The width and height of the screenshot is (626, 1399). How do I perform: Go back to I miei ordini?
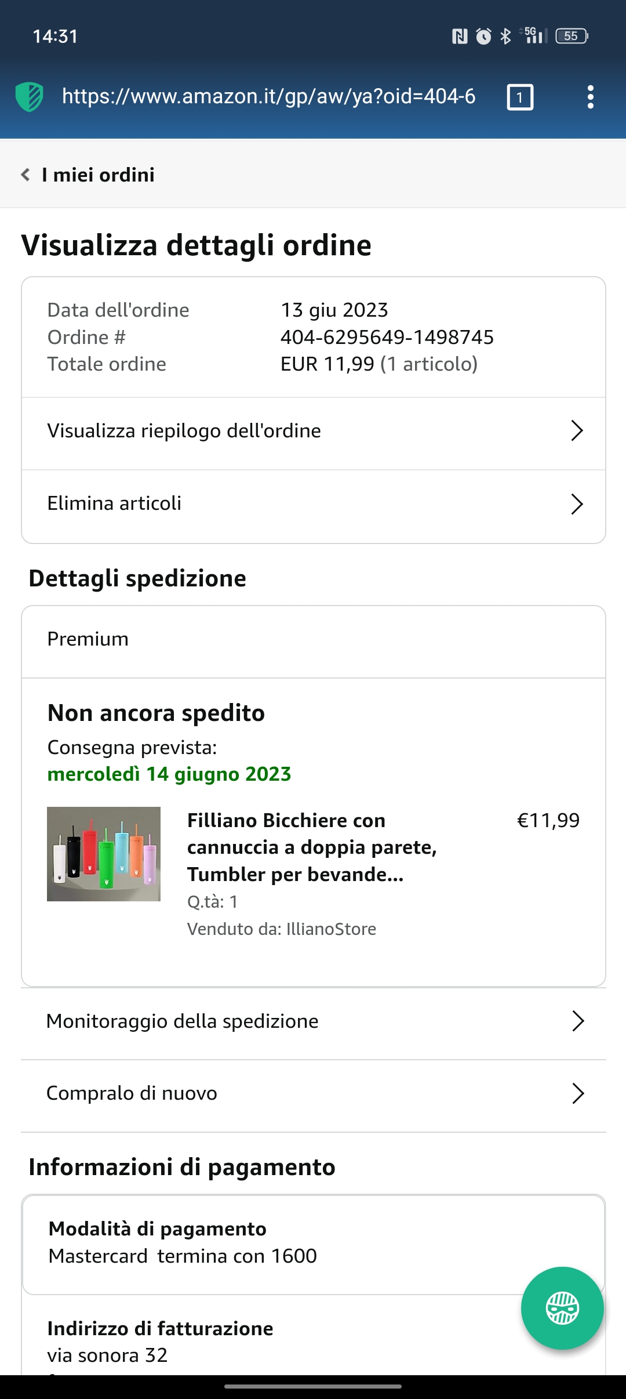pyautogui.click(x=98, y=175)
